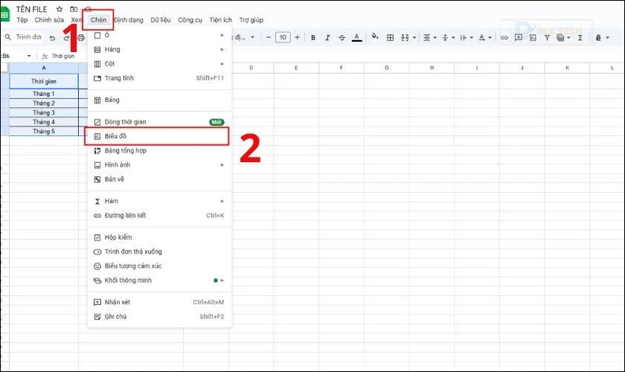Viewport: 625px width, 372px height.
Task: Select cell containing Tháng 3
Action: point(44,113)
